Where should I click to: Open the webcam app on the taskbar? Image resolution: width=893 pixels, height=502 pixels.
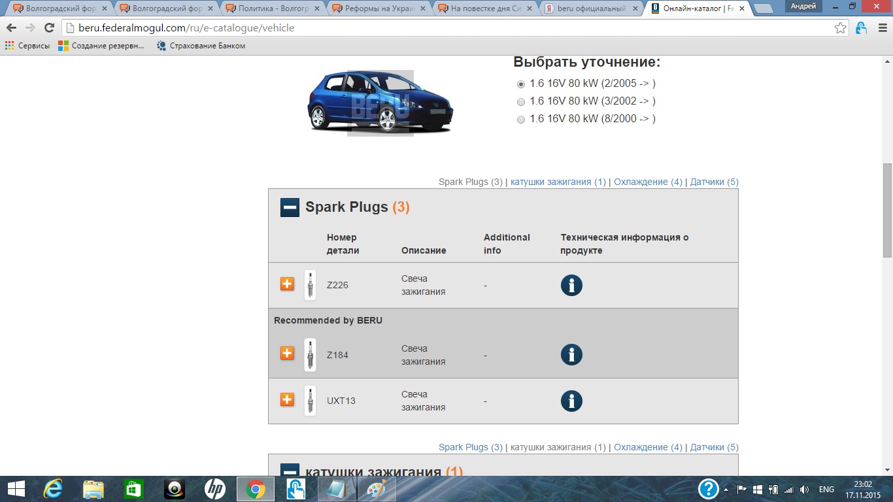(175, 489)
